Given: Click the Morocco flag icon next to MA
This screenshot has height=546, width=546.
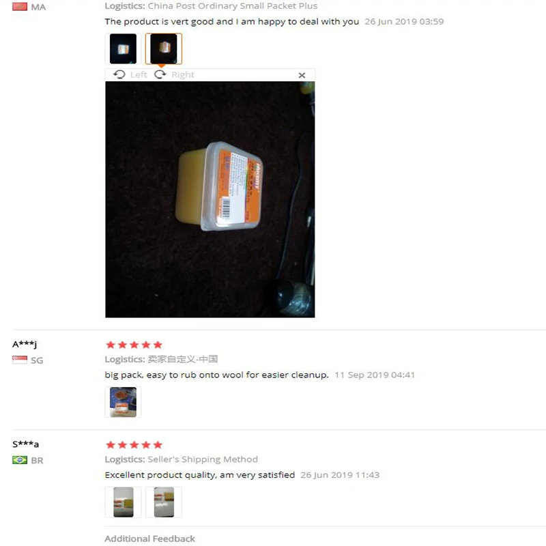Looking at the screenshot, I should (20, 7).
